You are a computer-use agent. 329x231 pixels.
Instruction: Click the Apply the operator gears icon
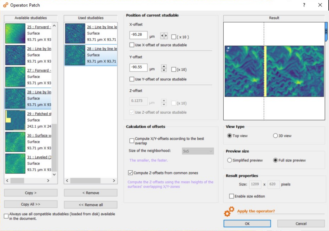[229, 211]
